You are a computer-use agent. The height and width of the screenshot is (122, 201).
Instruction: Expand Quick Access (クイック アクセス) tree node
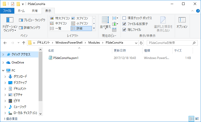click(3, 55)
